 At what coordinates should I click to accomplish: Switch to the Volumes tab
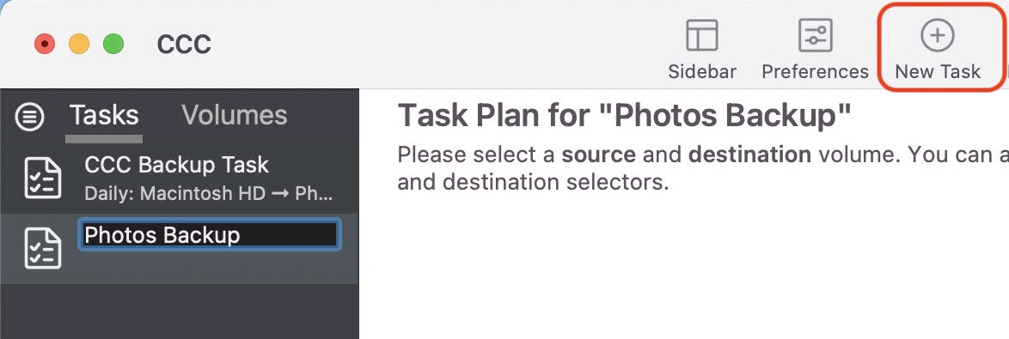[x=235, y=116]
